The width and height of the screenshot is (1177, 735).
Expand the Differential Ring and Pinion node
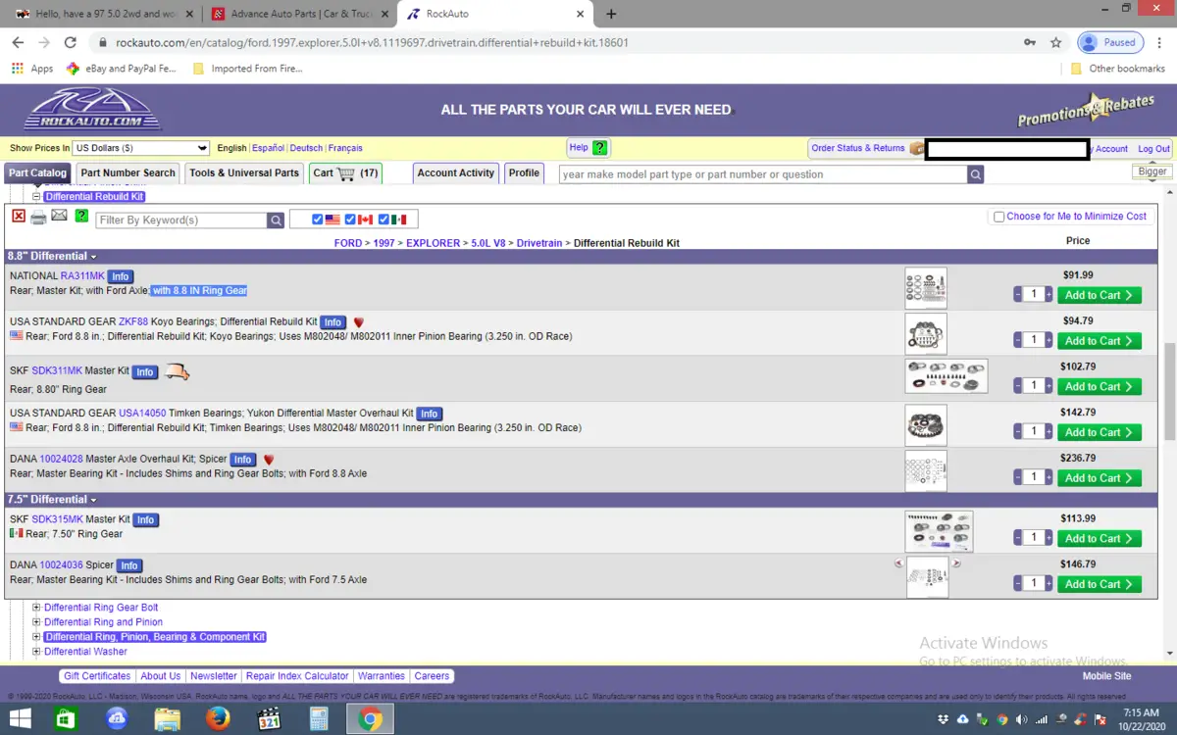[36, 622]
